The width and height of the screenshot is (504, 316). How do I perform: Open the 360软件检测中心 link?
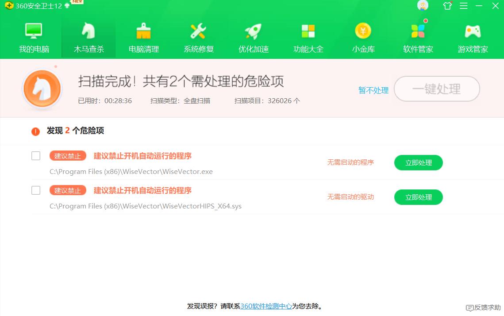266,306
